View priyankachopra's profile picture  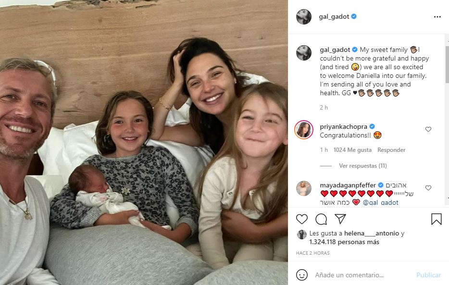click(304, 130)
